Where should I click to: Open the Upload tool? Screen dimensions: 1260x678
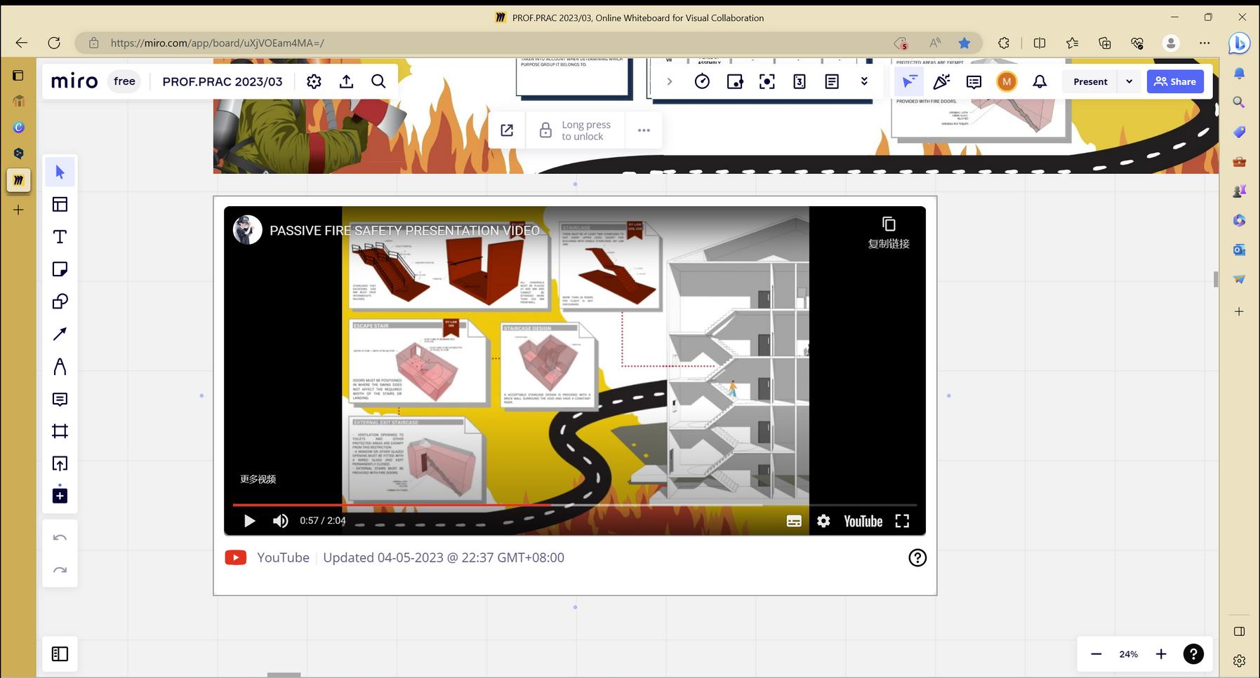[60, 463]
